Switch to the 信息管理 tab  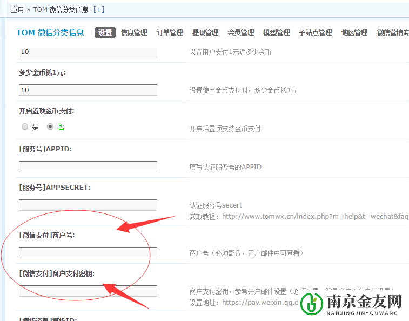point(134,32)
